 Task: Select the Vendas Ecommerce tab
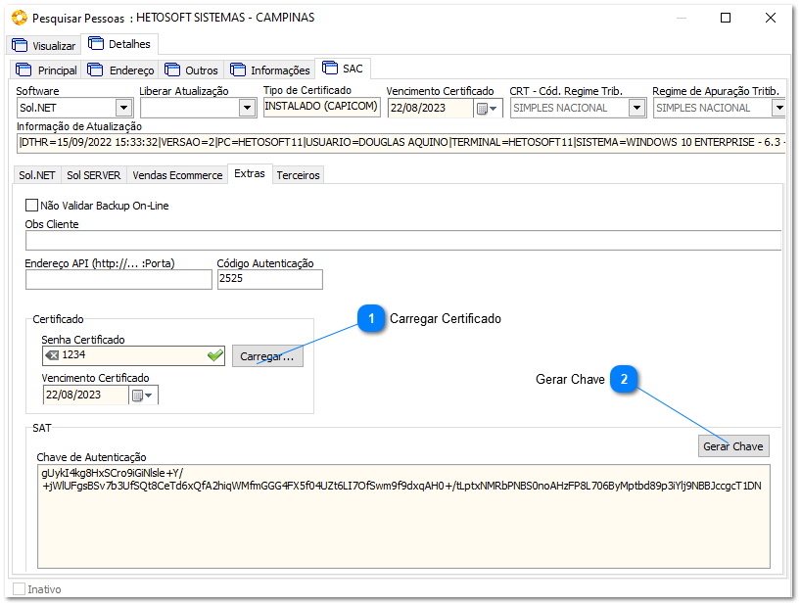177,174
